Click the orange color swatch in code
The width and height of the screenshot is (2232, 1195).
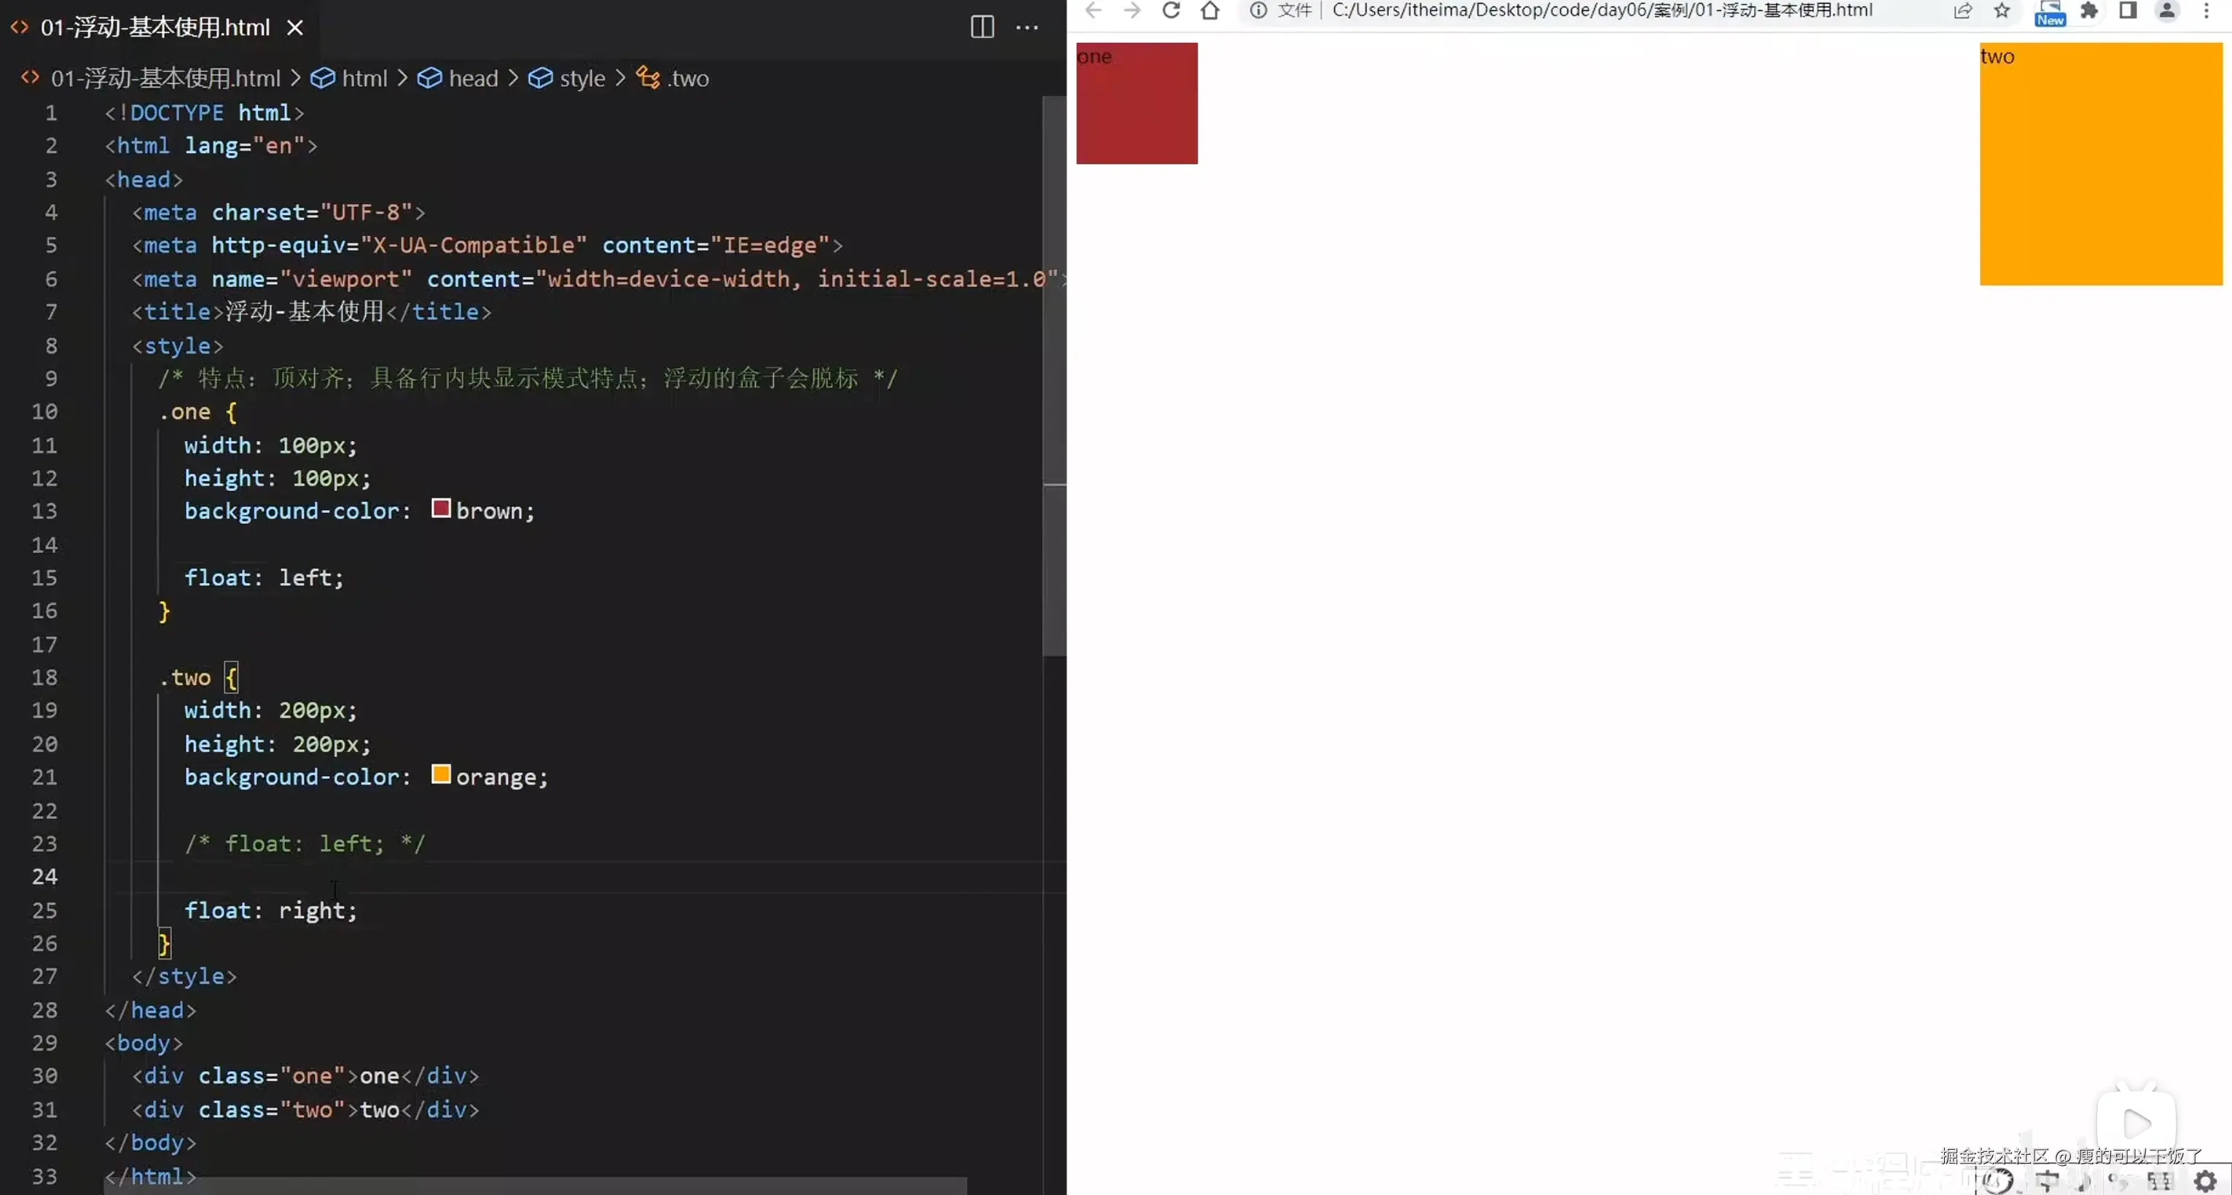point(441,774)
